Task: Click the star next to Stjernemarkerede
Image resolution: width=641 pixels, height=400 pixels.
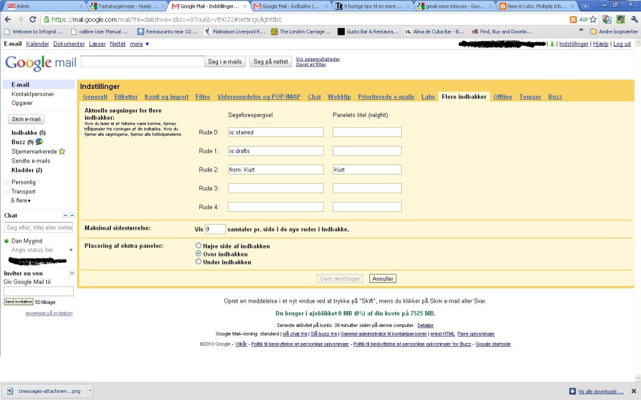Action: [62, 152]
